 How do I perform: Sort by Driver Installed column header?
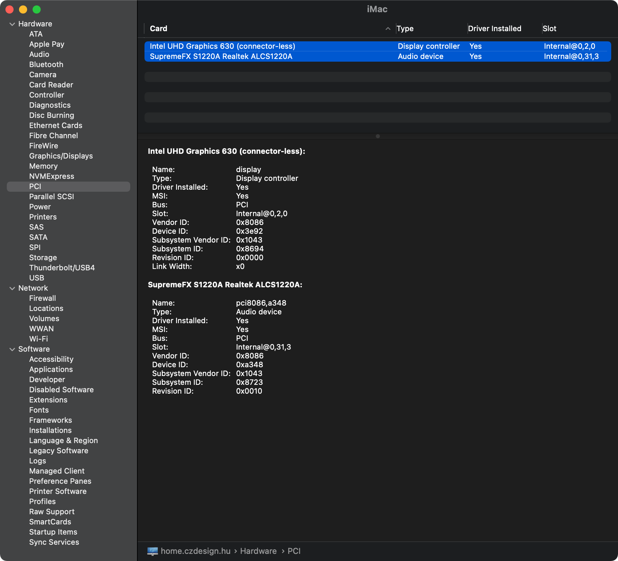[x=495, y=29]
